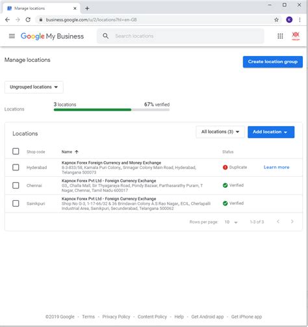Screen dimensions: 308x327
Task: Open Get iPhone app link
Action: click(x=246, y=317)
